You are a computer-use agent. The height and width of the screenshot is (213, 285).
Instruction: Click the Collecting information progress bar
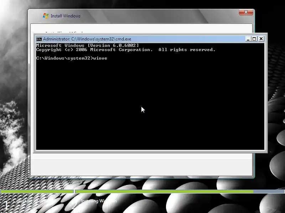point(37,191)
